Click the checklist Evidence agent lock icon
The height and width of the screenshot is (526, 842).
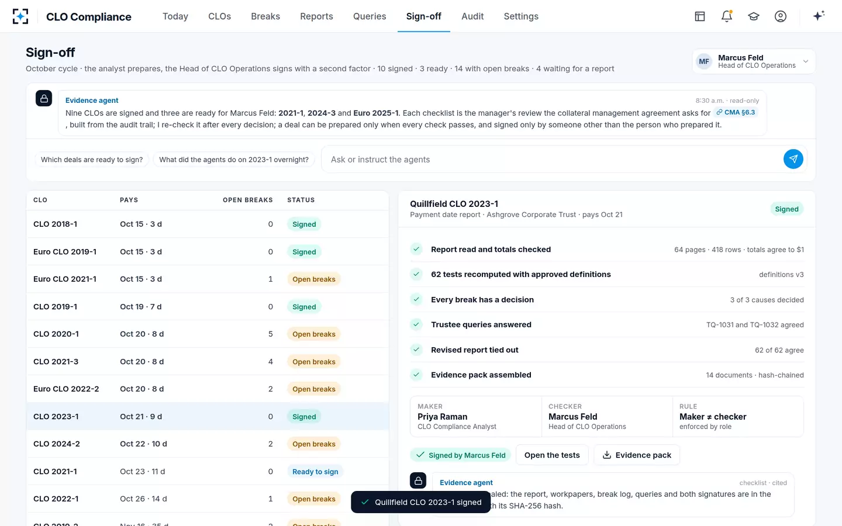coord(418,480)
